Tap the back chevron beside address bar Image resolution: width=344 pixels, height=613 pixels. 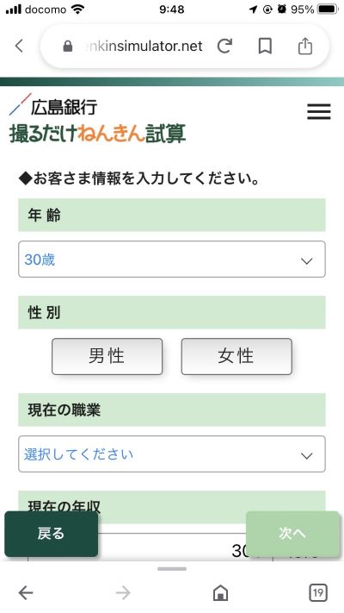19,46
